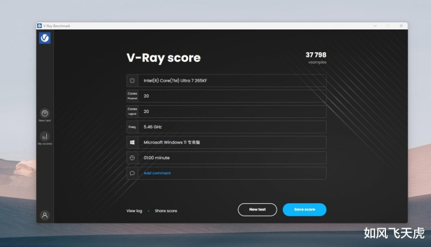Click the Microsoft Windows 11 text
The height and width of the screenshot is (247, 431).
point(172,142)
